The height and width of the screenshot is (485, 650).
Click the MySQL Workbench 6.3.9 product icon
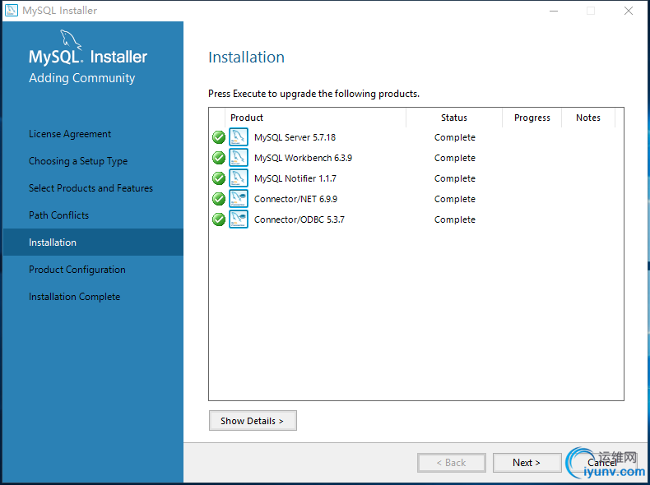[239, 158]
